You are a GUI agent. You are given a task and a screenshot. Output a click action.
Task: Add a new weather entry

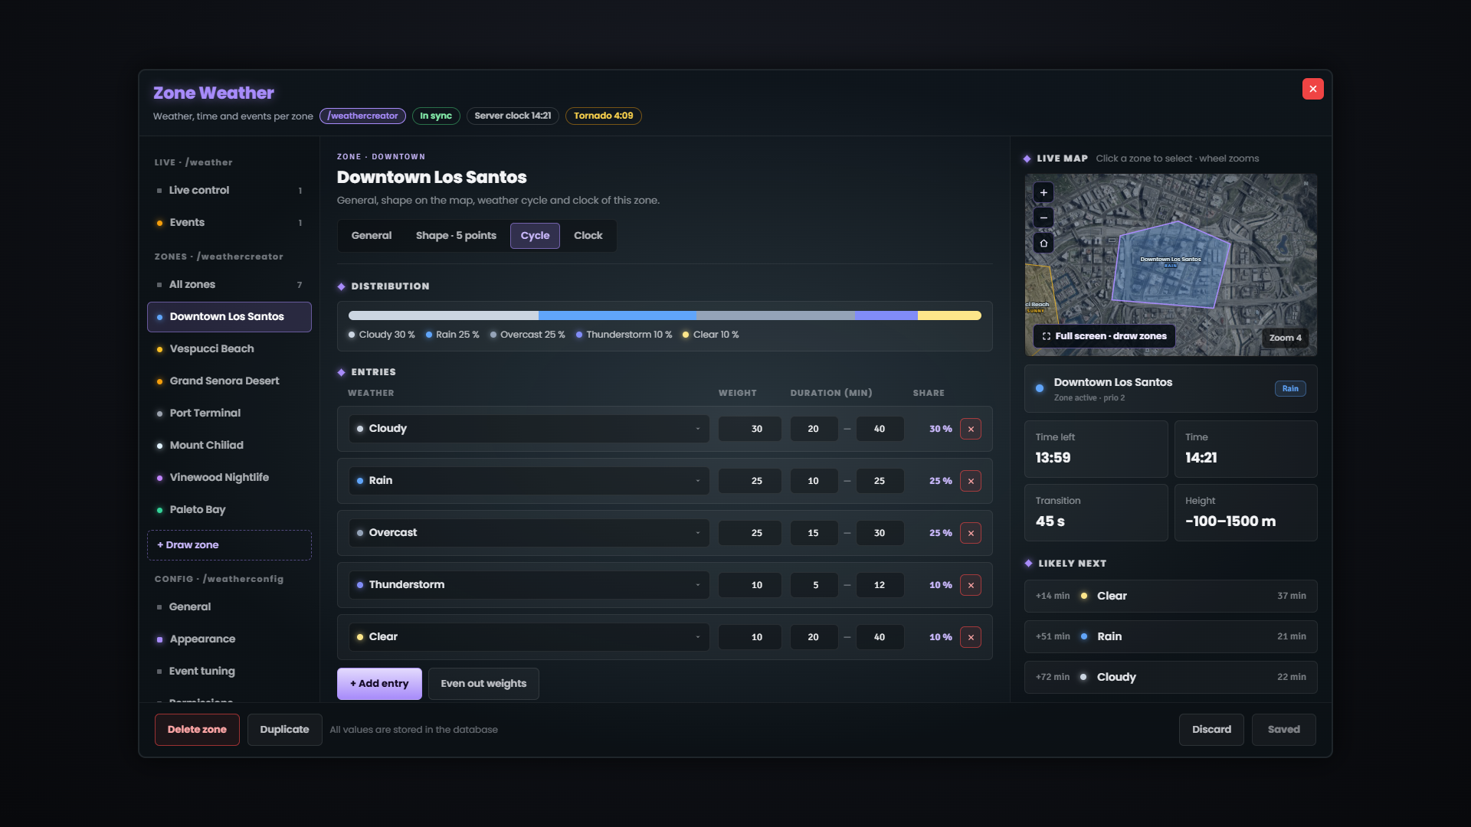(379, 684)
